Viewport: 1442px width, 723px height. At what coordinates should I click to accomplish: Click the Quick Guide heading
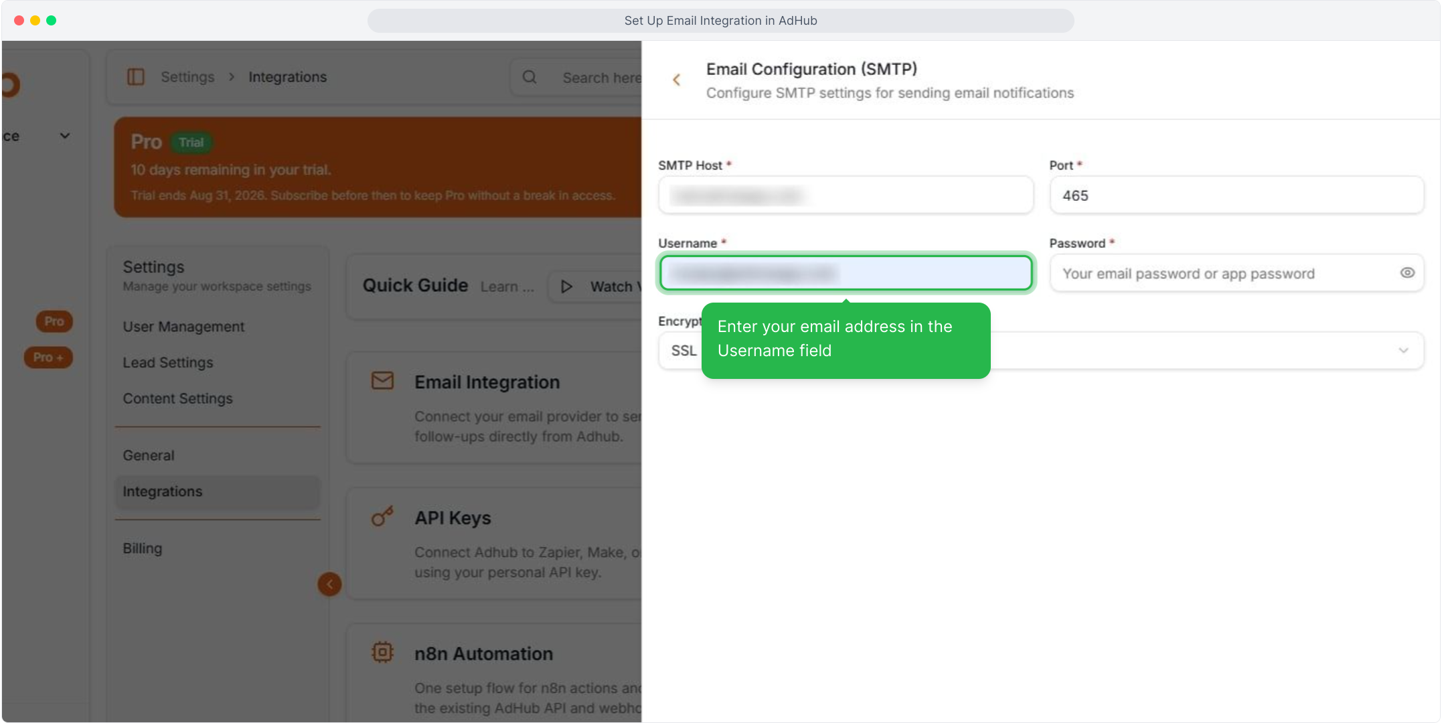point(415,286)
